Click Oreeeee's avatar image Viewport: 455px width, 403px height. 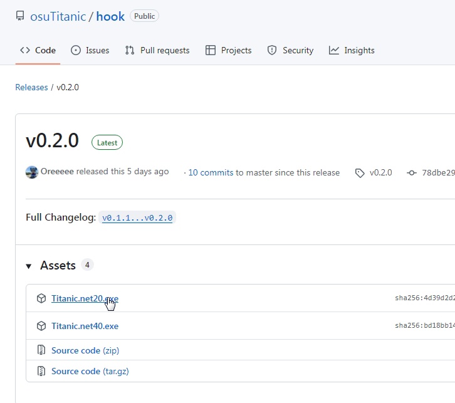[x=32, y=172]
